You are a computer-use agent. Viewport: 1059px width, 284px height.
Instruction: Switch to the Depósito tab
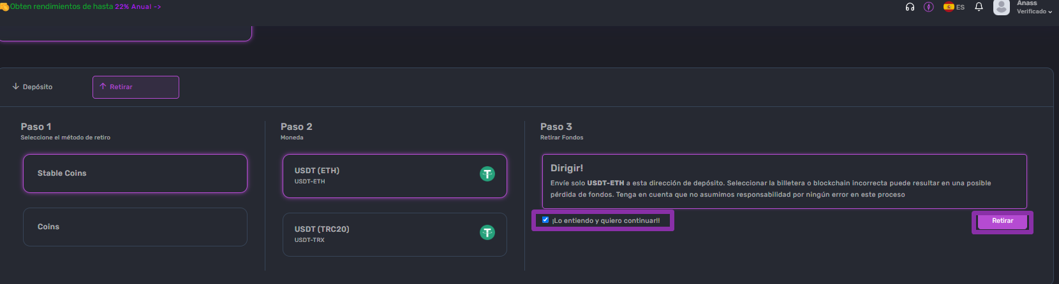pos(33,87)
